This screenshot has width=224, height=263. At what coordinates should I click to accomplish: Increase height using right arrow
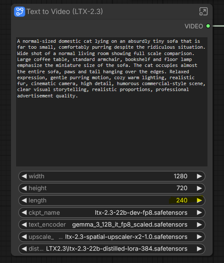pyautogui.click(x=199, y=188)
